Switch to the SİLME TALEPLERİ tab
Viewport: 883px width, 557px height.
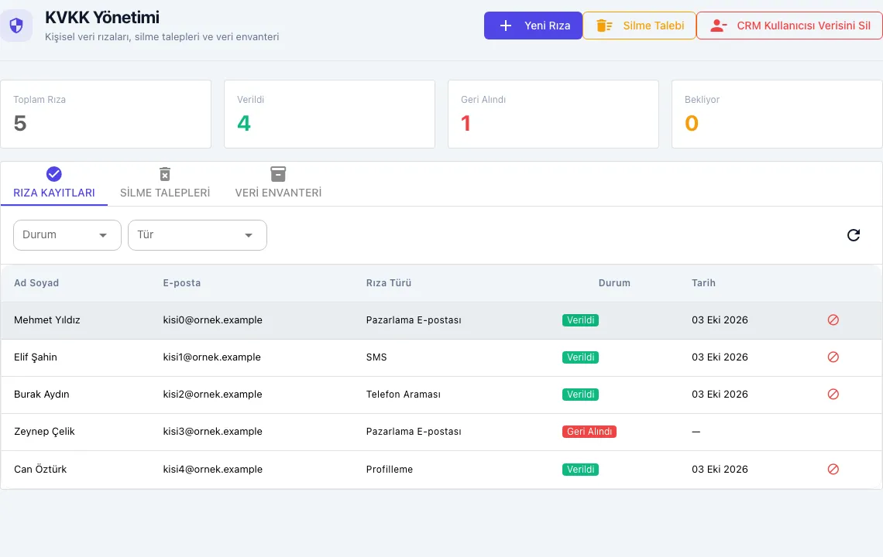point(165,184)
